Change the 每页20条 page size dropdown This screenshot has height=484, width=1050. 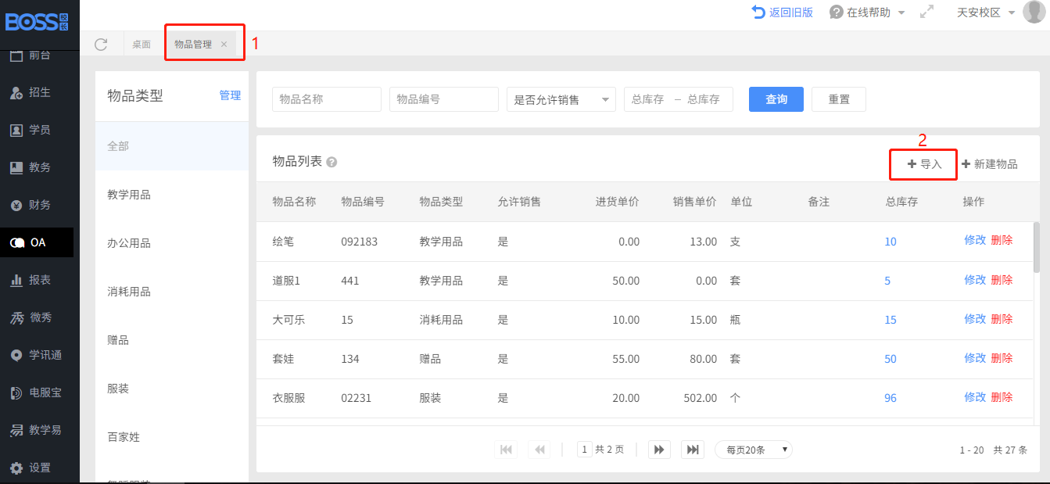pos(754,450)
